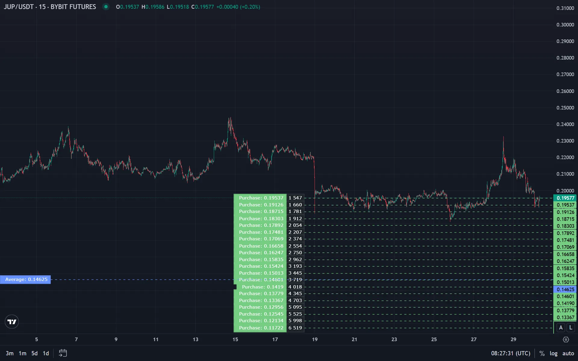Click the green market status dot
The width and height of the screenshot is (578, 361).
click(106, 7)
